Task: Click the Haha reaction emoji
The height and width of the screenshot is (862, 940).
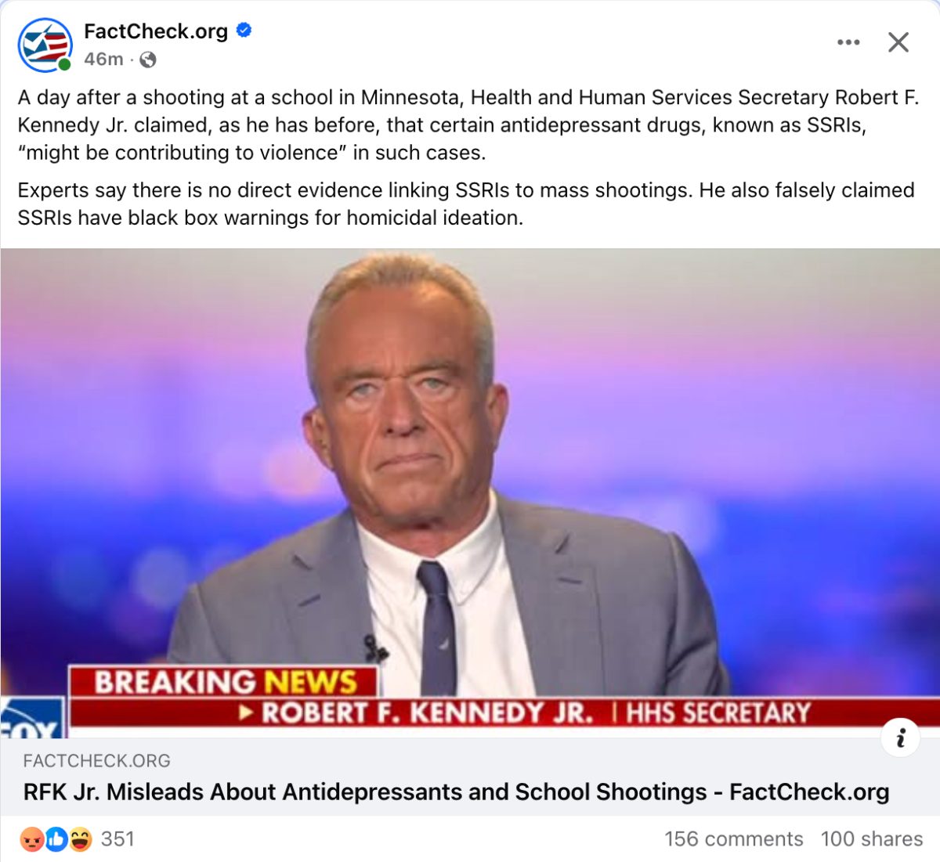Action: [x=79, y=839]
